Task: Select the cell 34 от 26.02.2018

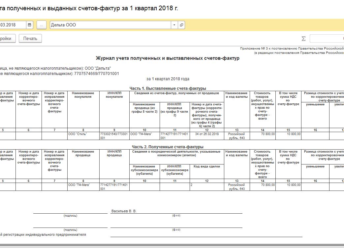Action: click(x=207, y=136)
